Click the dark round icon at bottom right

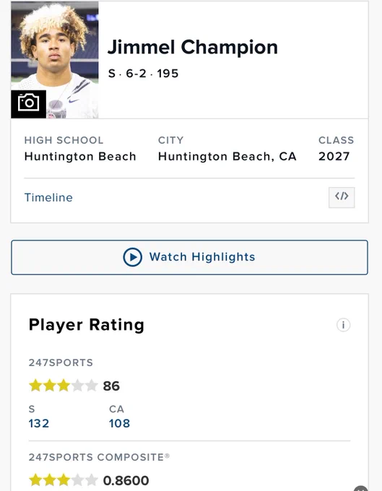pos(361,488)
